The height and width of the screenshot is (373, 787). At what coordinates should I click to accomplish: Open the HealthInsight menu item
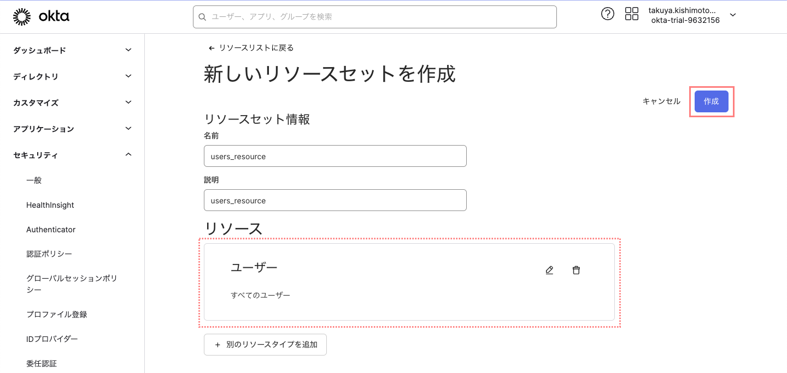click(x=50, y=205)
